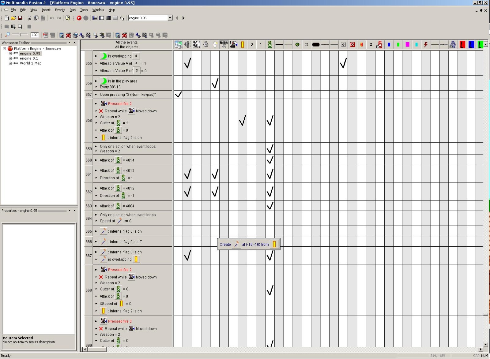Click the All the events header
Viewport: 490px width, 359px height.
coord(126,43)
